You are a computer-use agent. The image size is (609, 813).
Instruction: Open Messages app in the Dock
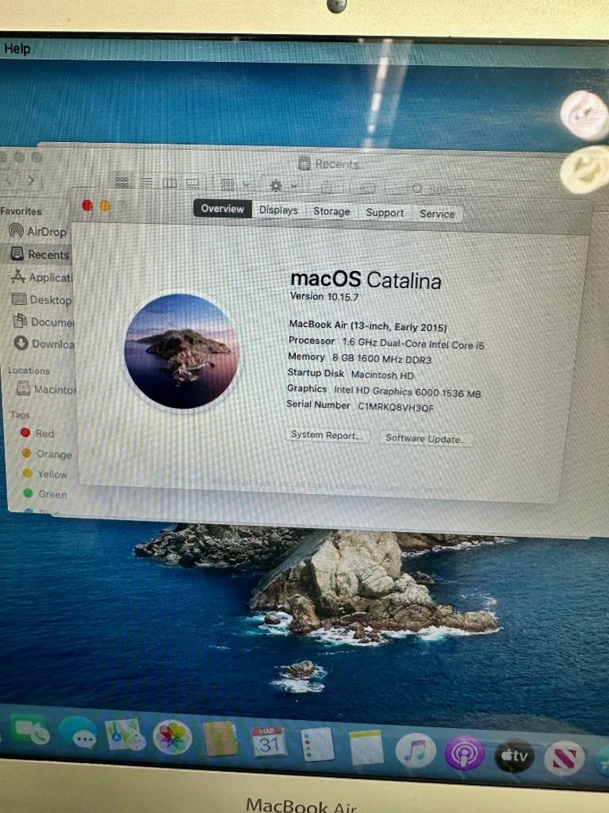point(78,732)
